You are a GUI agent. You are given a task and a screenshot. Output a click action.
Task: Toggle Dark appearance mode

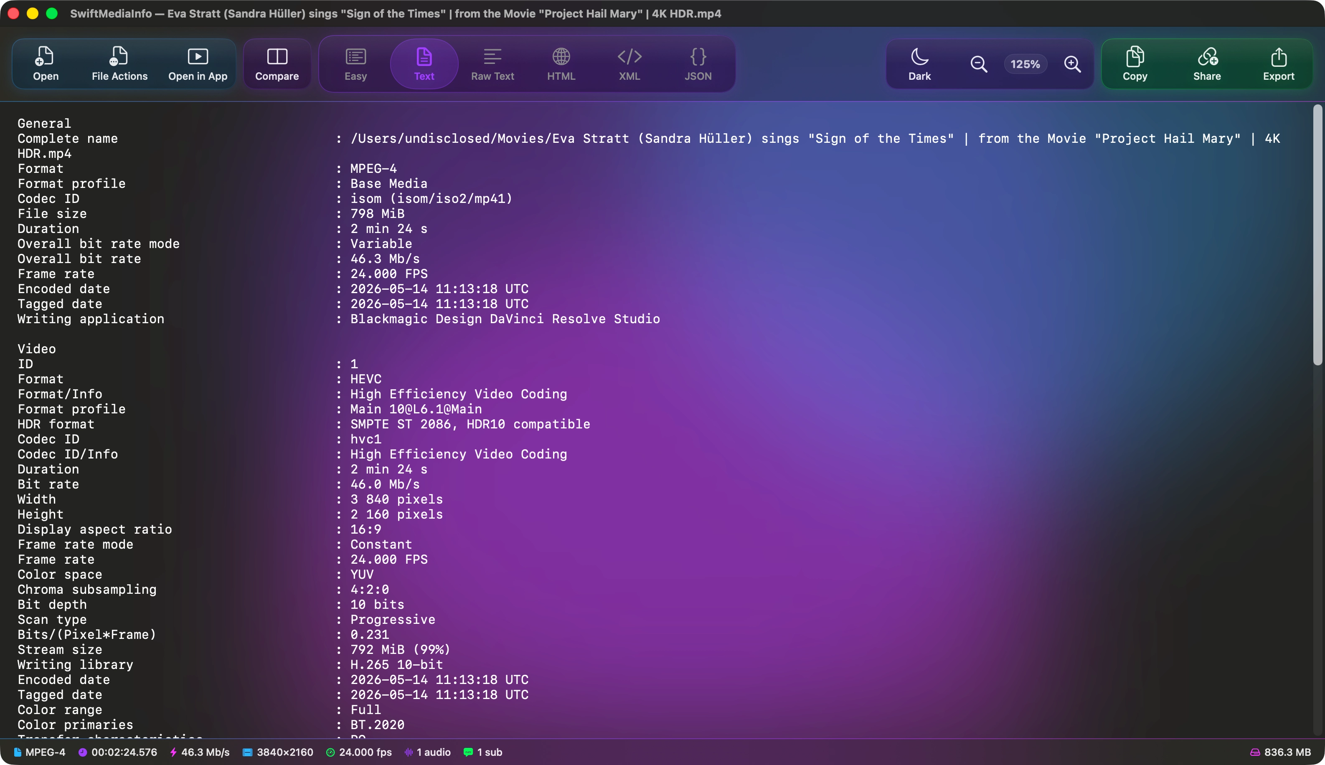click(920, 63)
